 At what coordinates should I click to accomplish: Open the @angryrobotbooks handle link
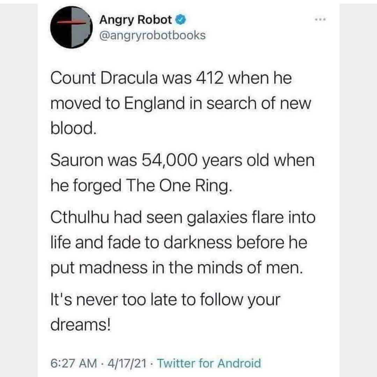tap(152, 36)
